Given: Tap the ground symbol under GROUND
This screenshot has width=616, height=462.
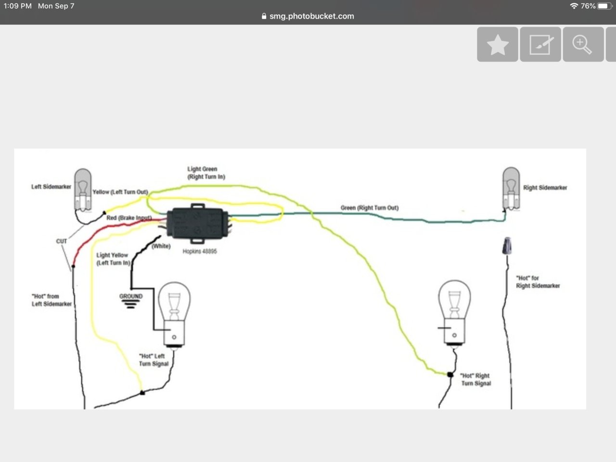Looking at the screenshot, I should click(x=130, y=305).
